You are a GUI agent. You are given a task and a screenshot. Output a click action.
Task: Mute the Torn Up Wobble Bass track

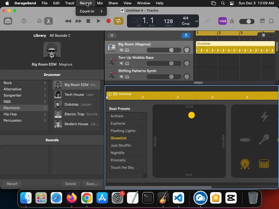point(121,63)
